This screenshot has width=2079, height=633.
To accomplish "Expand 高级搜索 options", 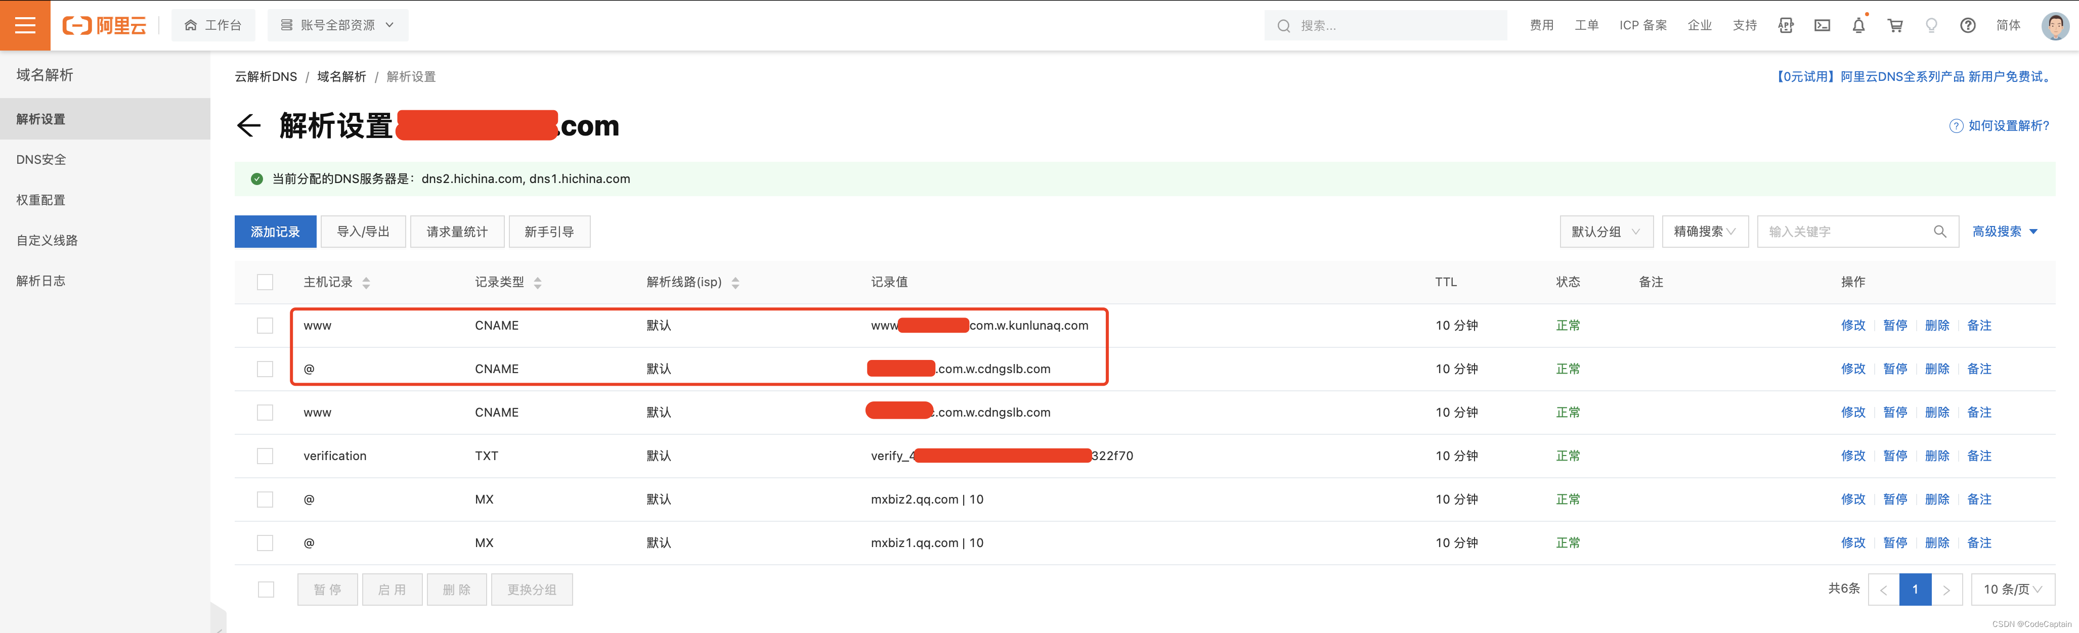I will tap(2005, 232).
